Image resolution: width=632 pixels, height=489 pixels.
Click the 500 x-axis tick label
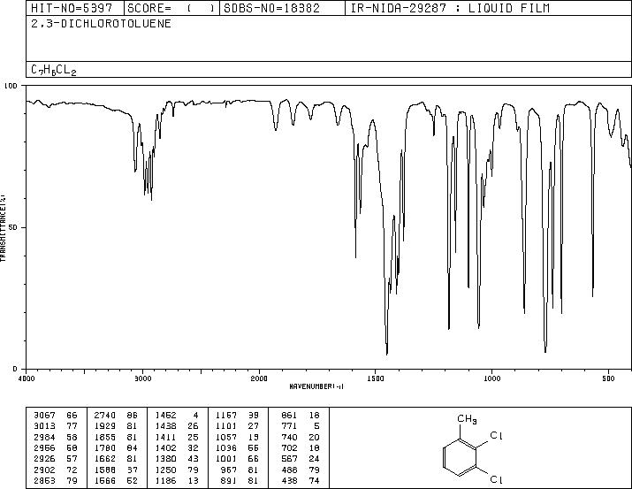coord(608,378)
